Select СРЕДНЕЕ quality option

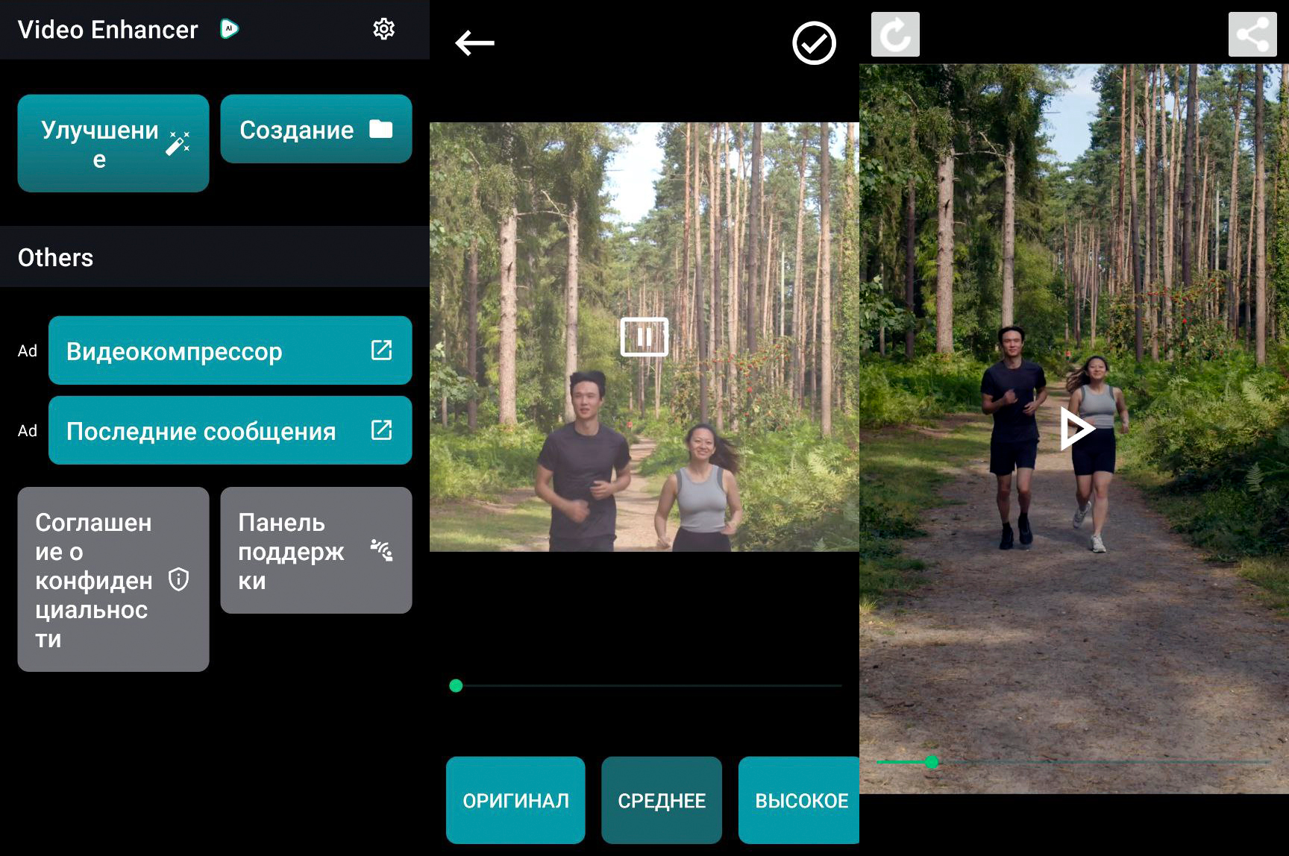[662, 800]
